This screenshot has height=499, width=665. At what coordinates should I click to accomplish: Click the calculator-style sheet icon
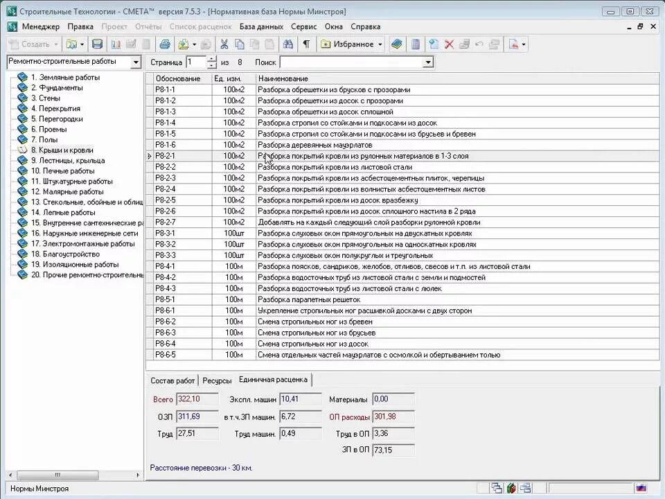416,44
